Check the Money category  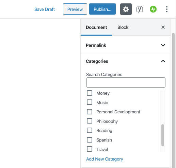(x=90, y=93)
